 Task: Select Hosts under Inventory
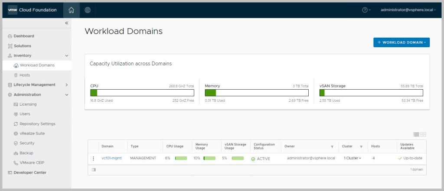tap(25, 75)
